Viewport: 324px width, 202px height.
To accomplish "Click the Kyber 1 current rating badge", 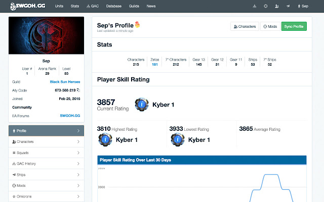I will coord(142,105).
